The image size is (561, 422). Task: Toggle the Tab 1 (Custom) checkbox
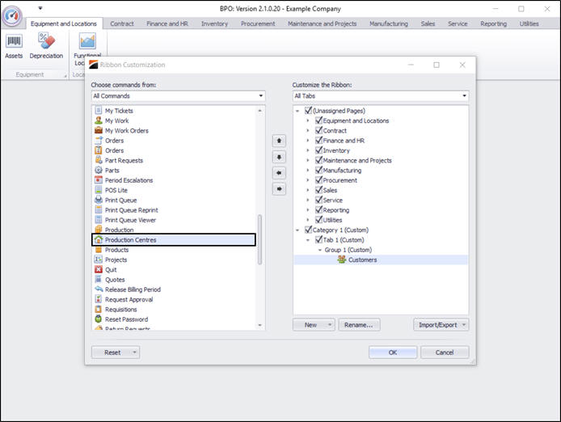pos(318,239)
